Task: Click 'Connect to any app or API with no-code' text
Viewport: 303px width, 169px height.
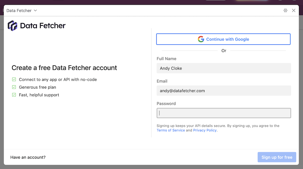Action: pyautogui.click(x=58, y=80)
